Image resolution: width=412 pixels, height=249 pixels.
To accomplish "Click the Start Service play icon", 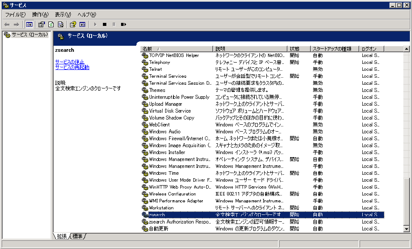I will tap(95, 25).
